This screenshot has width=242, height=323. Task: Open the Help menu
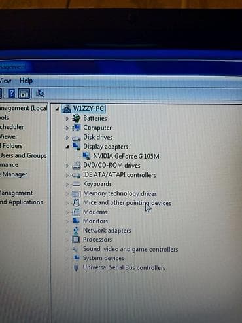click(26, 81)
